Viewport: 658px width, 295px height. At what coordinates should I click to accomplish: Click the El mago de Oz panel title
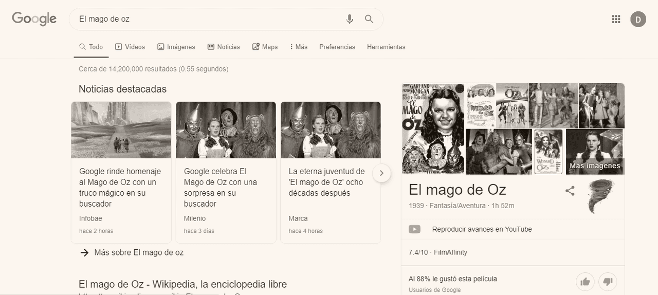tap(457, 190)
